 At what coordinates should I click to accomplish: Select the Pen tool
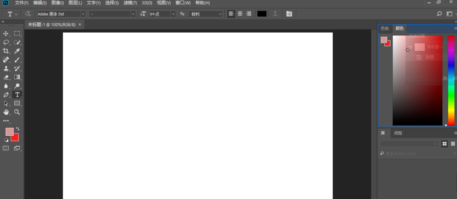click(x=6, y=95)
